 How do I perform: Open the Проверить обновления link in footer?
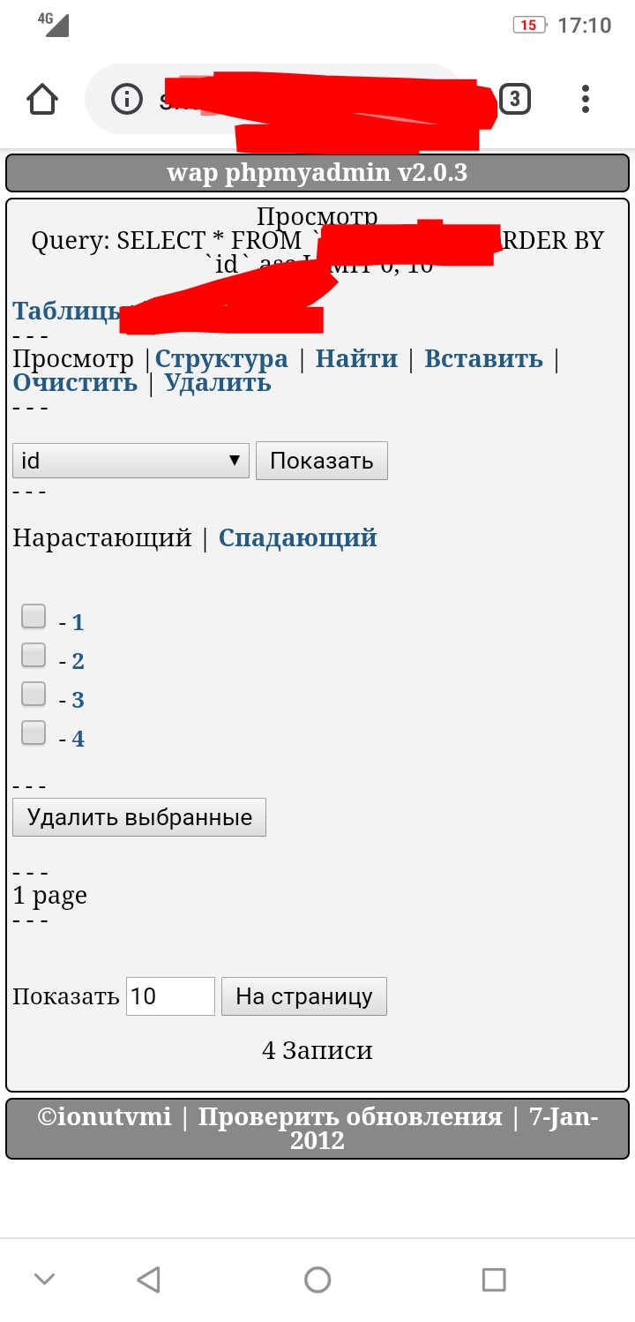(x=349, y=1116)
